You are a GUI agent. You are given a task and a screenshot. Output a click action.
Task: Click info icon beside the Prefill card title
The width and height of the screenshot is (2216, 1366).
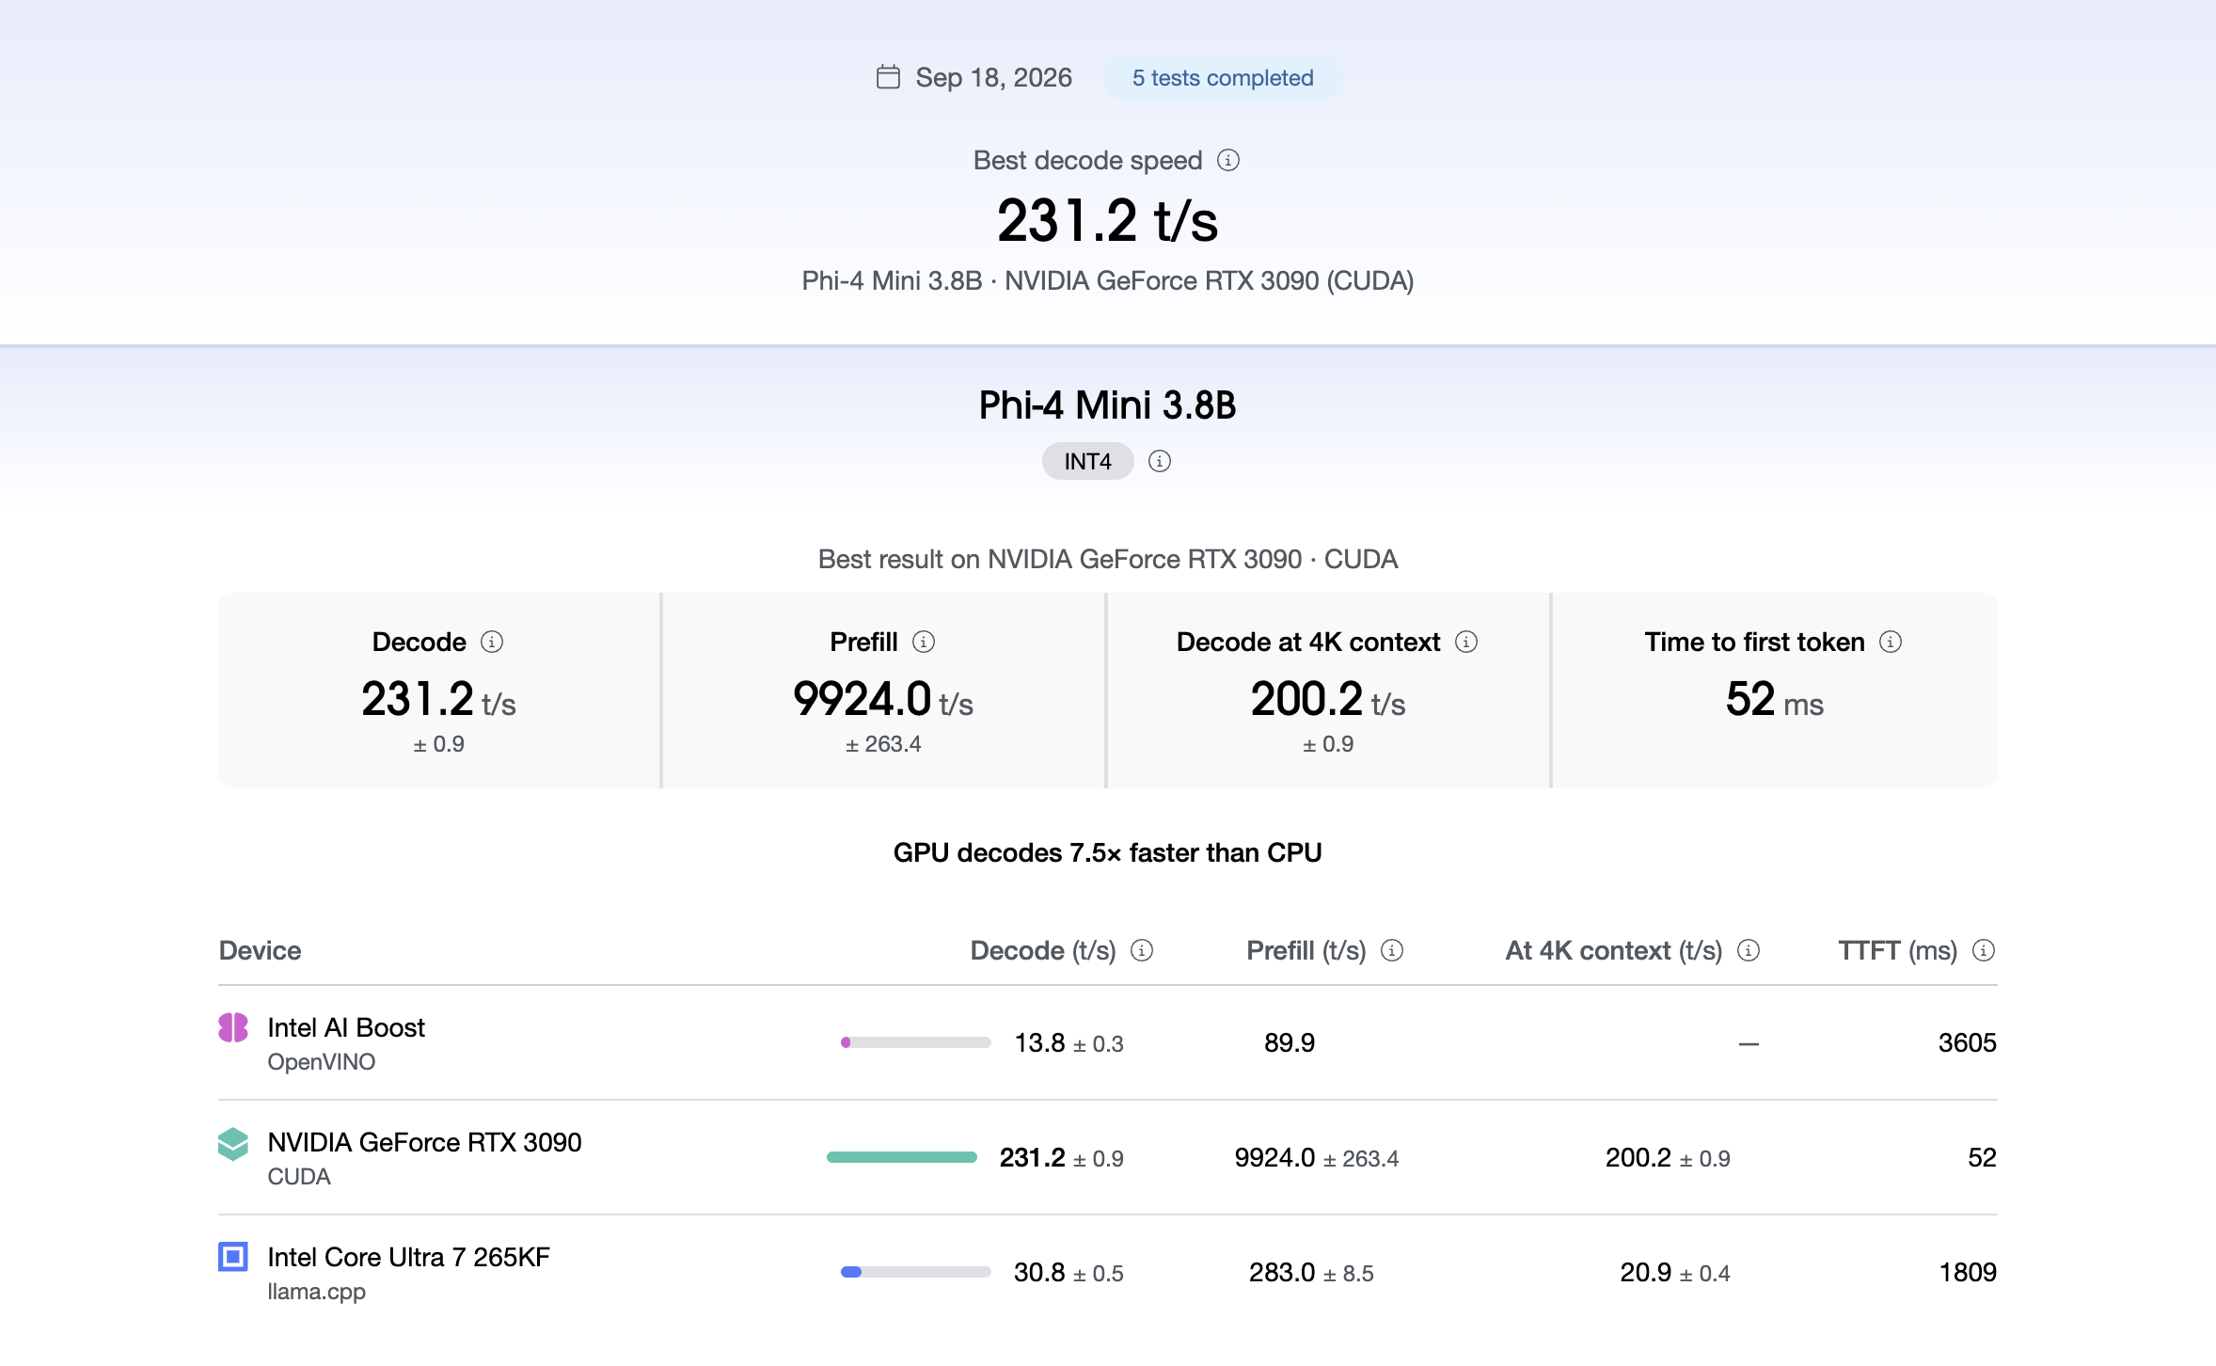924,642
